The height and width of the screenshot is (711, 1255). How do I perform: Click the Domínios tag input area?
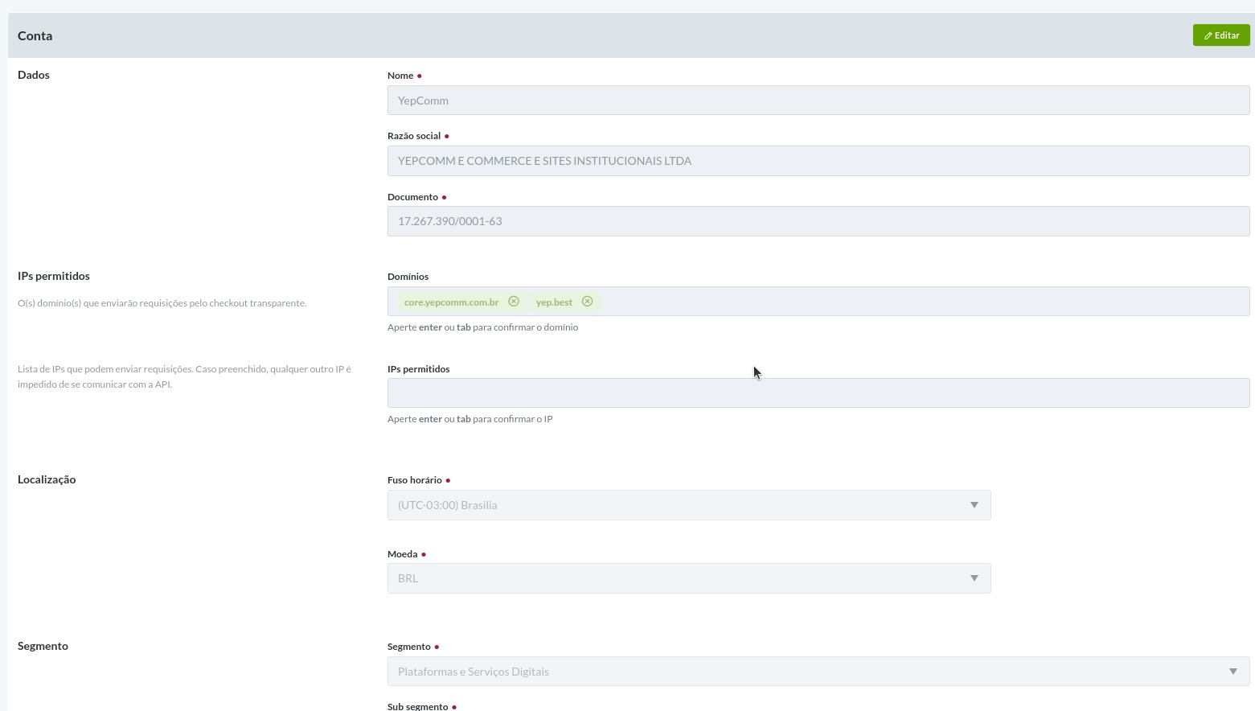tap(818, 302)
